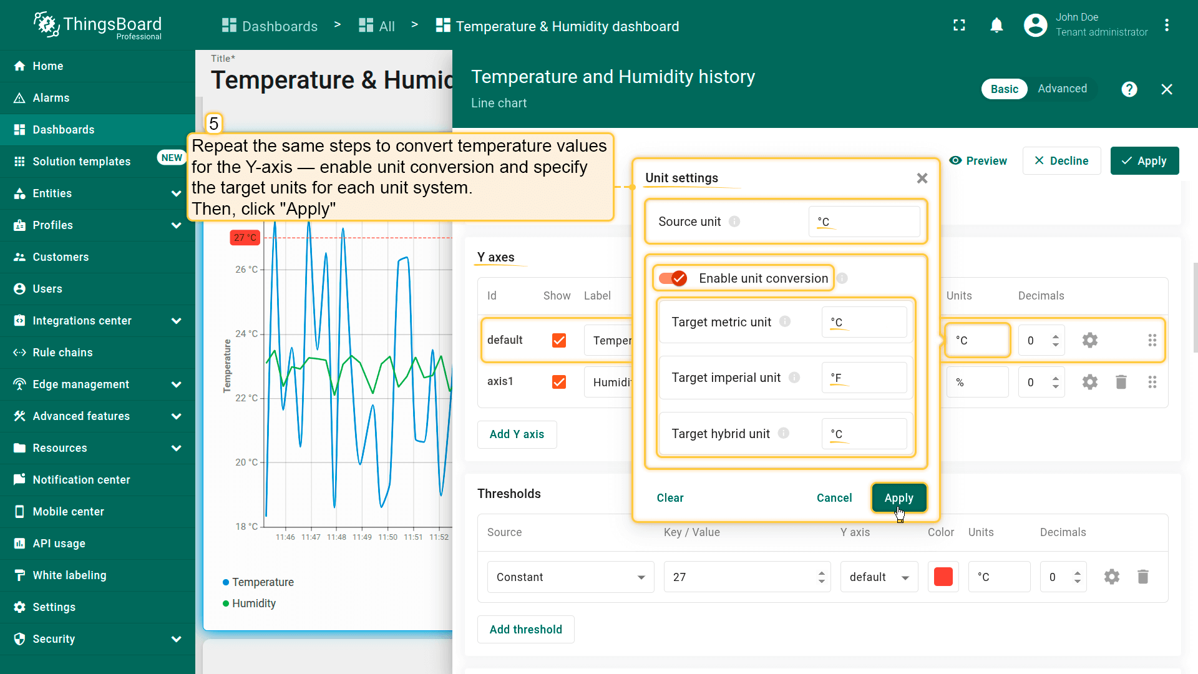Click the Source unit info icon
The height and width of the screenshot is (674, 1198).
(x=734, y=222)
